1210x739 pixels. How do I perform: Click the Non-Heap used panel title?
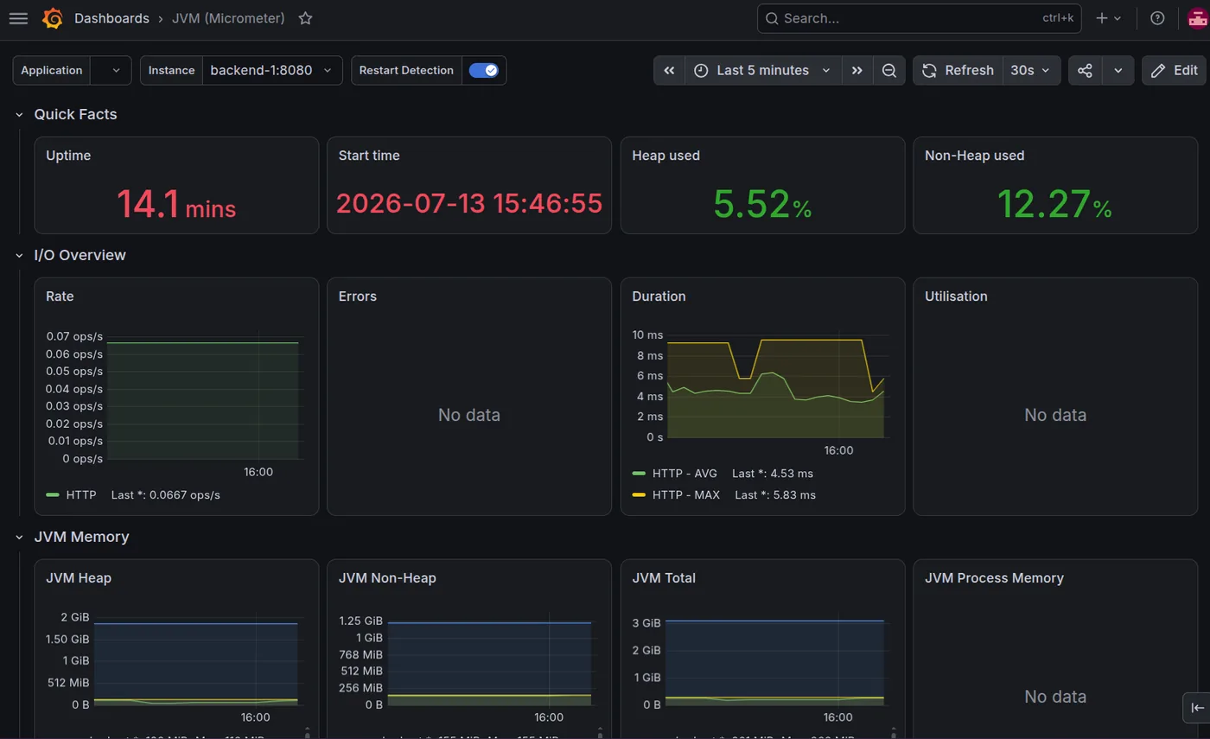tap(974, 156)
